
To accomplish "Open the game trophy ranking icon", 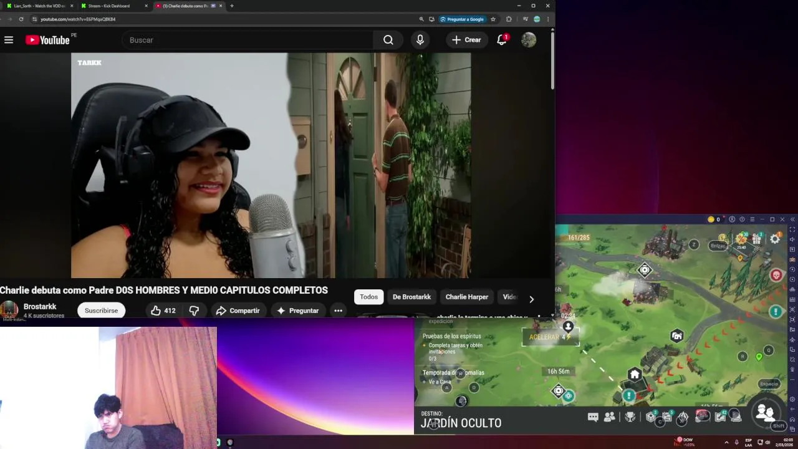I will (630, 417).
